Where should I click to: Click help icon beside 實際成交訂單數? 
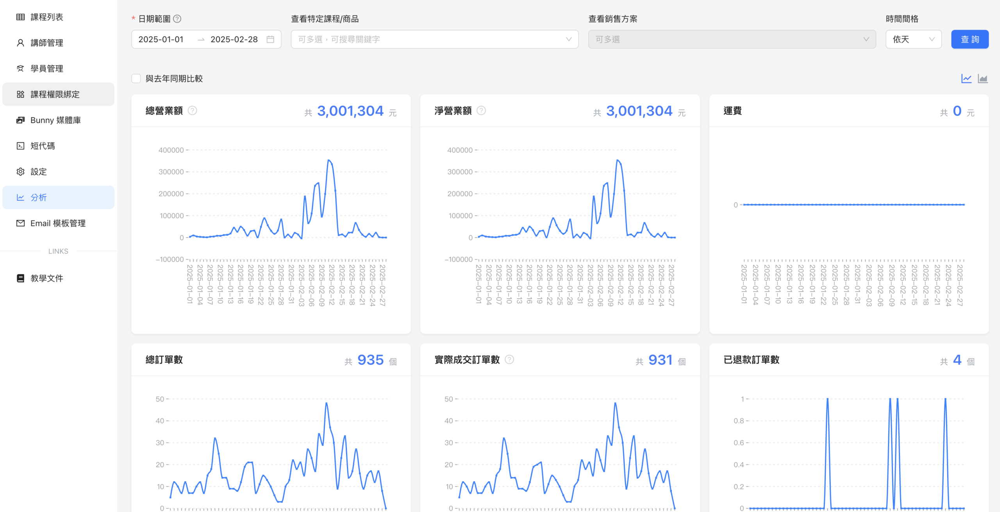click(x=509, y=359)
